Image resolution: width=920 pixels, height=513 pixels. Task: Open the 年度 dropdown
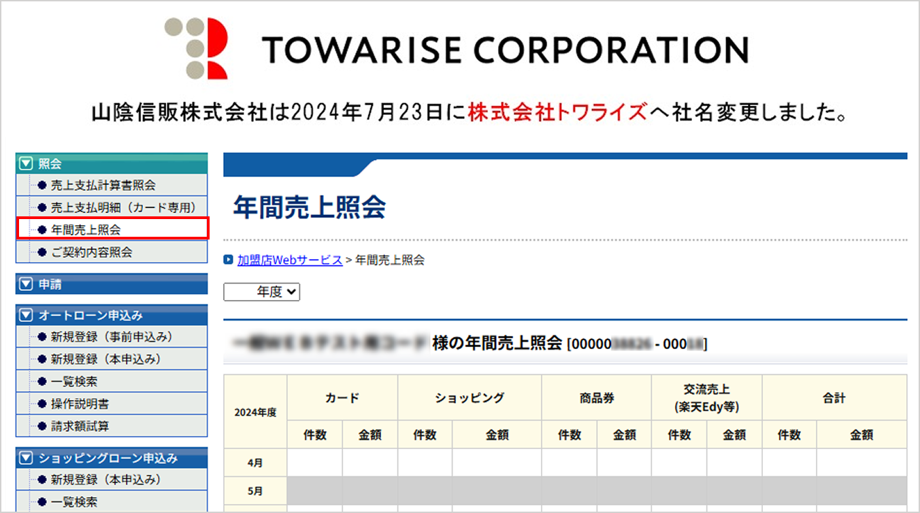pos(261,292)
